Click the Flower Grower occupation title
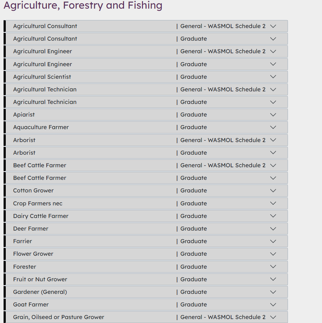 (33, 254)
